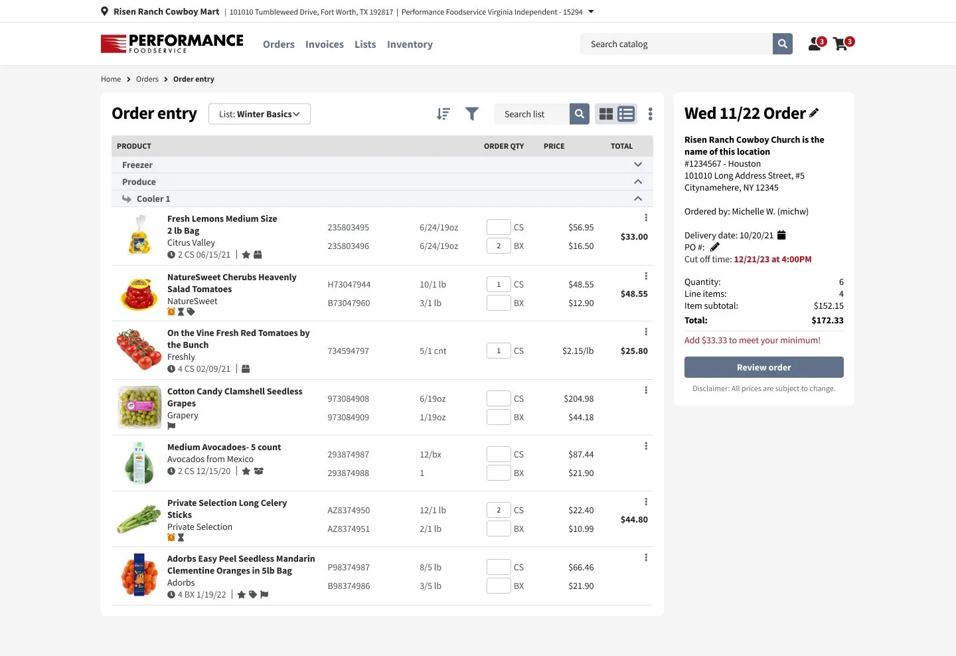
Task: Open Long Celery Sticks row options menu
Action: coord(646,502)
